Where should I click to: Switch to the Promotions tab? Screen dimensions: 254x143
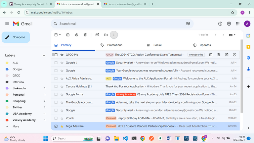click(x=115, y=45)
